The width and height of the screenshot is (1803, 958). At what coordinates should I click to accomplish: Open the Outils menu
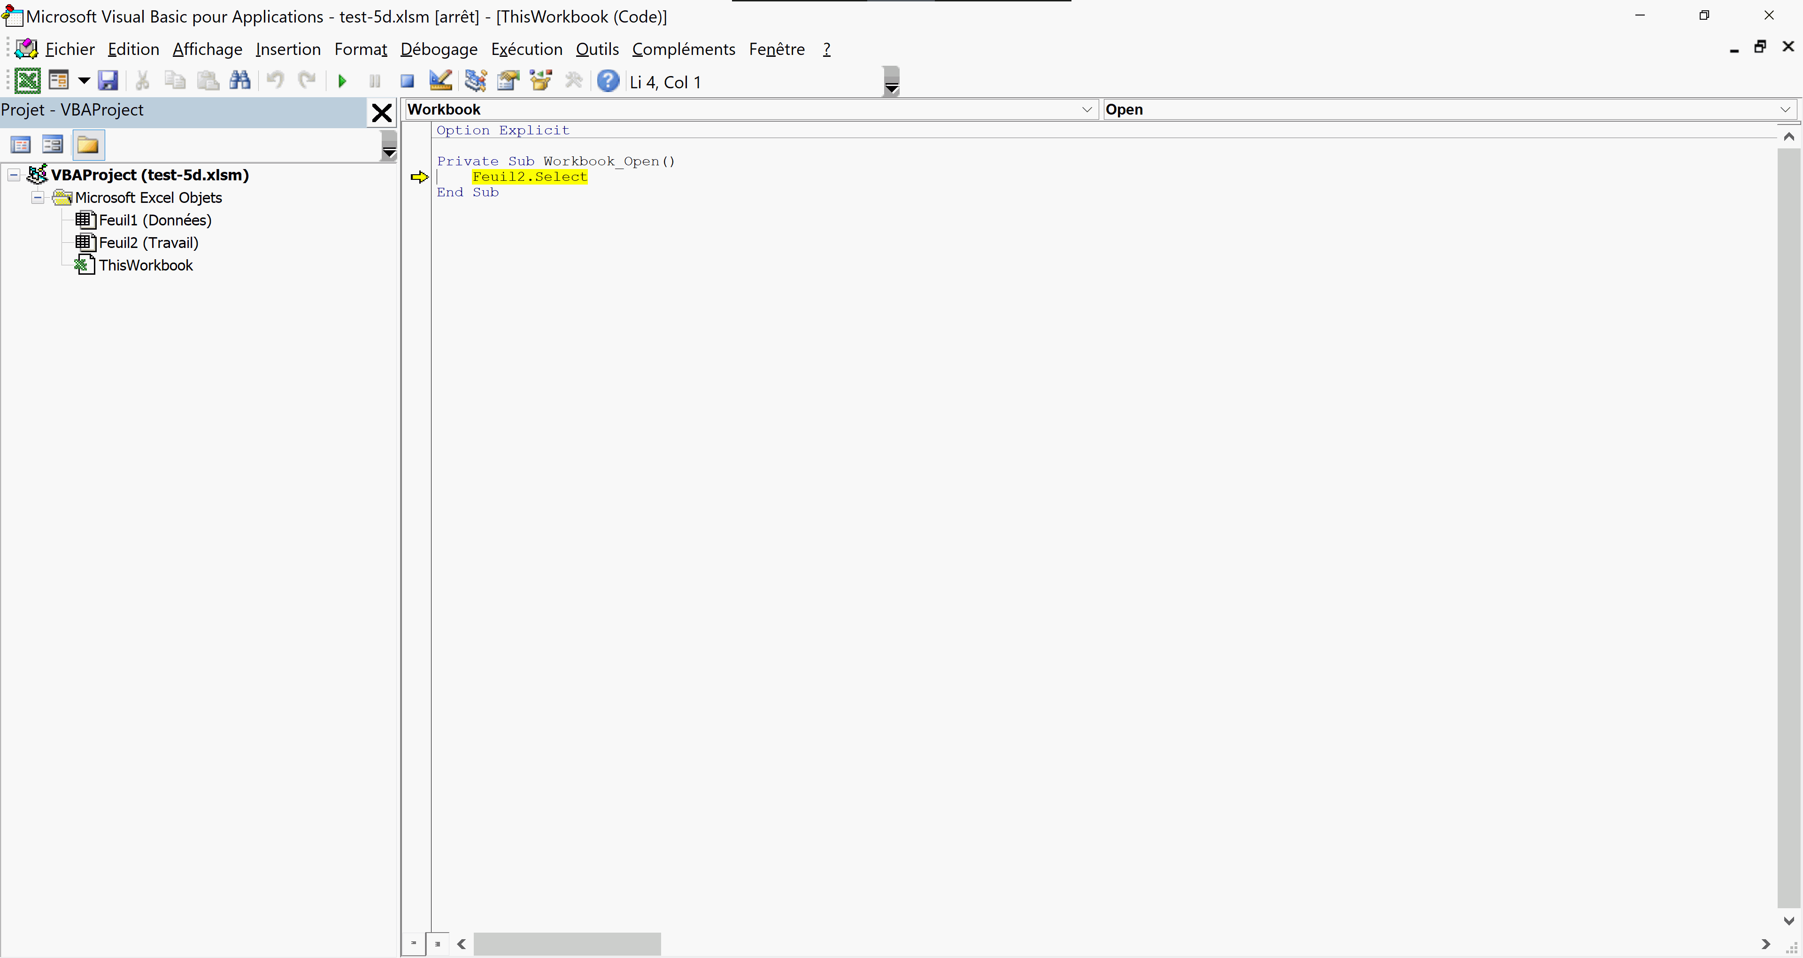point(597,49)
